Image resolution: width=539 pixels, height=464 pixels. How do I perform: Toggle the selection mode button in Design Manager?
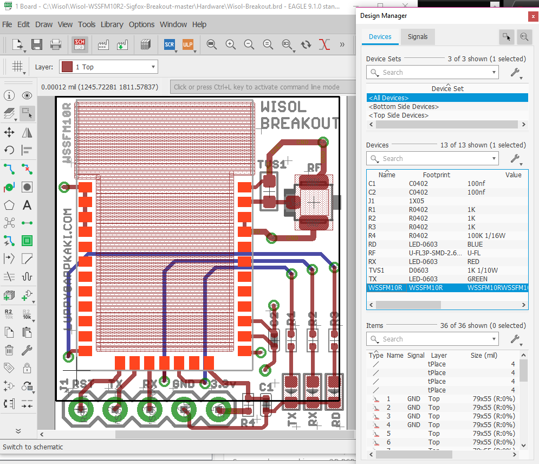[506, 37]
